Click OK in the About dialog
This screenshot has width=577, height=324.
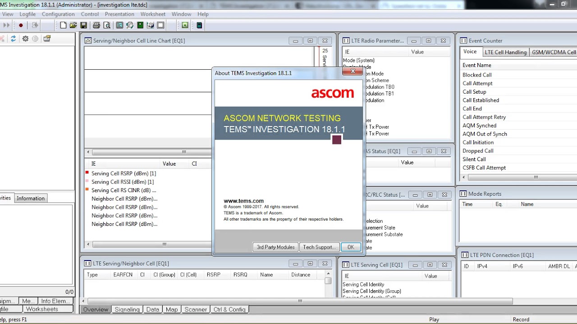(351, 247)
